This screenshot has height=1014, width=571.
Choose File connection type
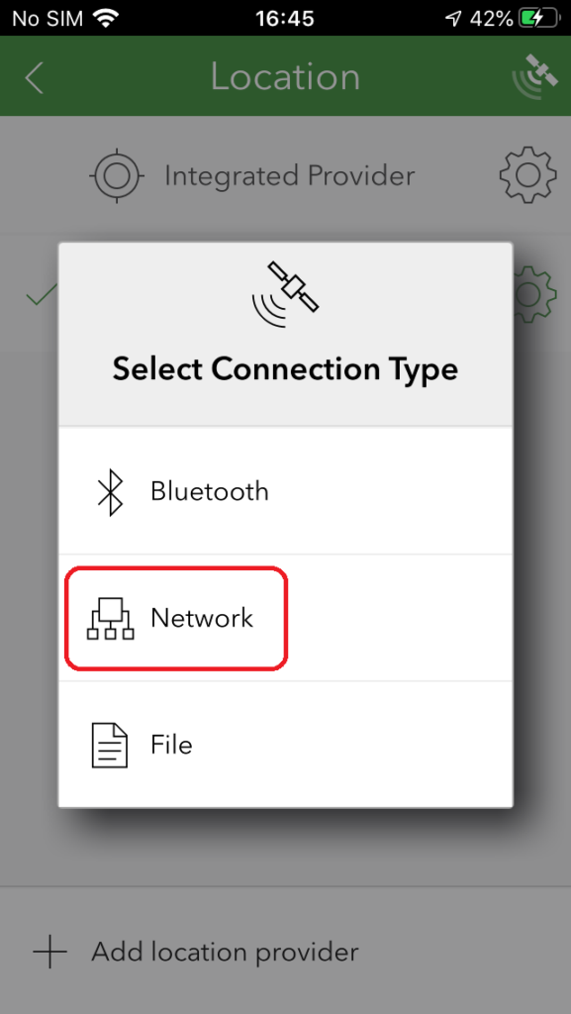pos(285,745)
